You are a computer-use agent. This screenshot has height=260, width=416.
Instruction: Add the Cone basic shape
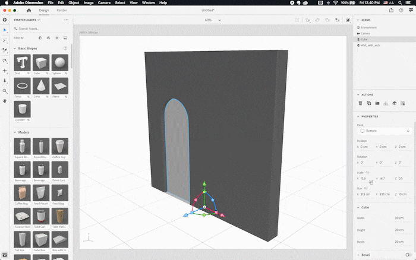click(x=41, y=86)
